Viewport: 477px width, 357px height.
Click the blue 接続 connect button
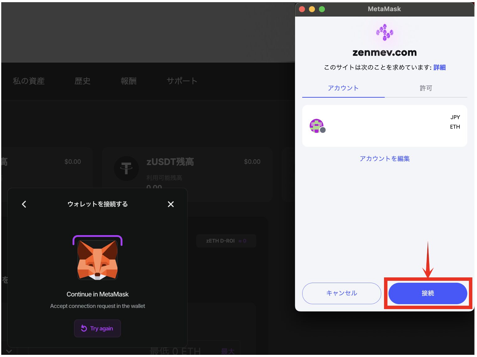(x=428, y=293)
